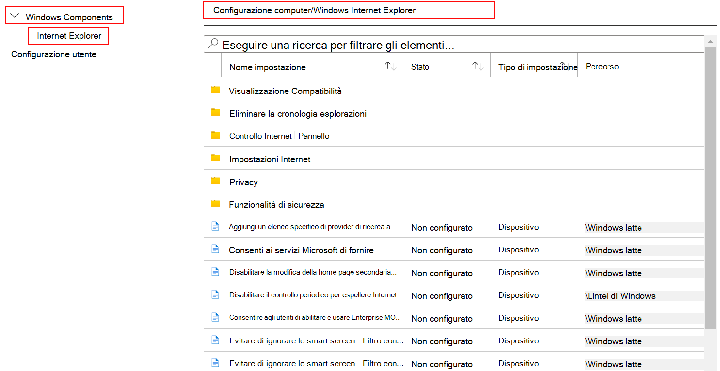This screenshot has width=720, height=371.
Task: Click the document icon for Aggiungi un elenco specifico
Action: (x=215, y=226)
